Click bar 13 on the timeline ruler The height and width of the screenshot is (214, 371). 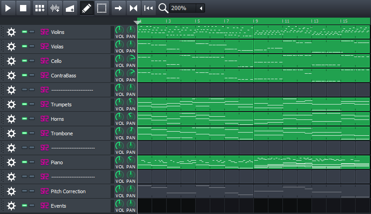pyautogui.click(x=315, y=21)
